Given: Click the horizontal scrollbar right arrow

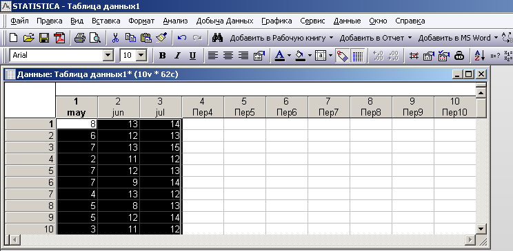Looking at the screenshot, I should (x=470, y=240).
